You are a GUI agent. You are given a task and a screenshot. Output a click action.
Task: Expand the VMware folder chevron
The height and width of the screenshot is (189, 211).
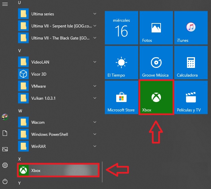click(95, 86)
